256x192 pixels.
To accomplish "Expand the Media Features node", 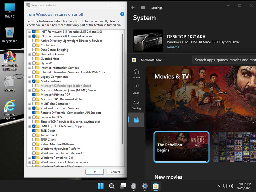I will [29, 81].
